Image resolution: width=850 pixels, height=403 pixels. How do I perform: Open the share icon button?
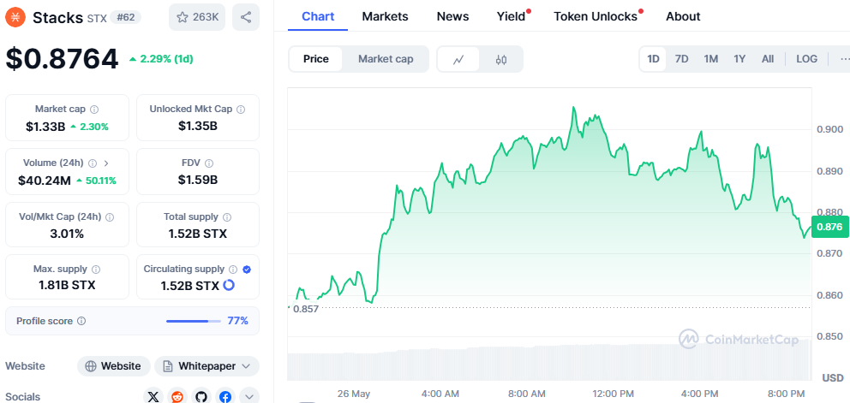point(246,17)
